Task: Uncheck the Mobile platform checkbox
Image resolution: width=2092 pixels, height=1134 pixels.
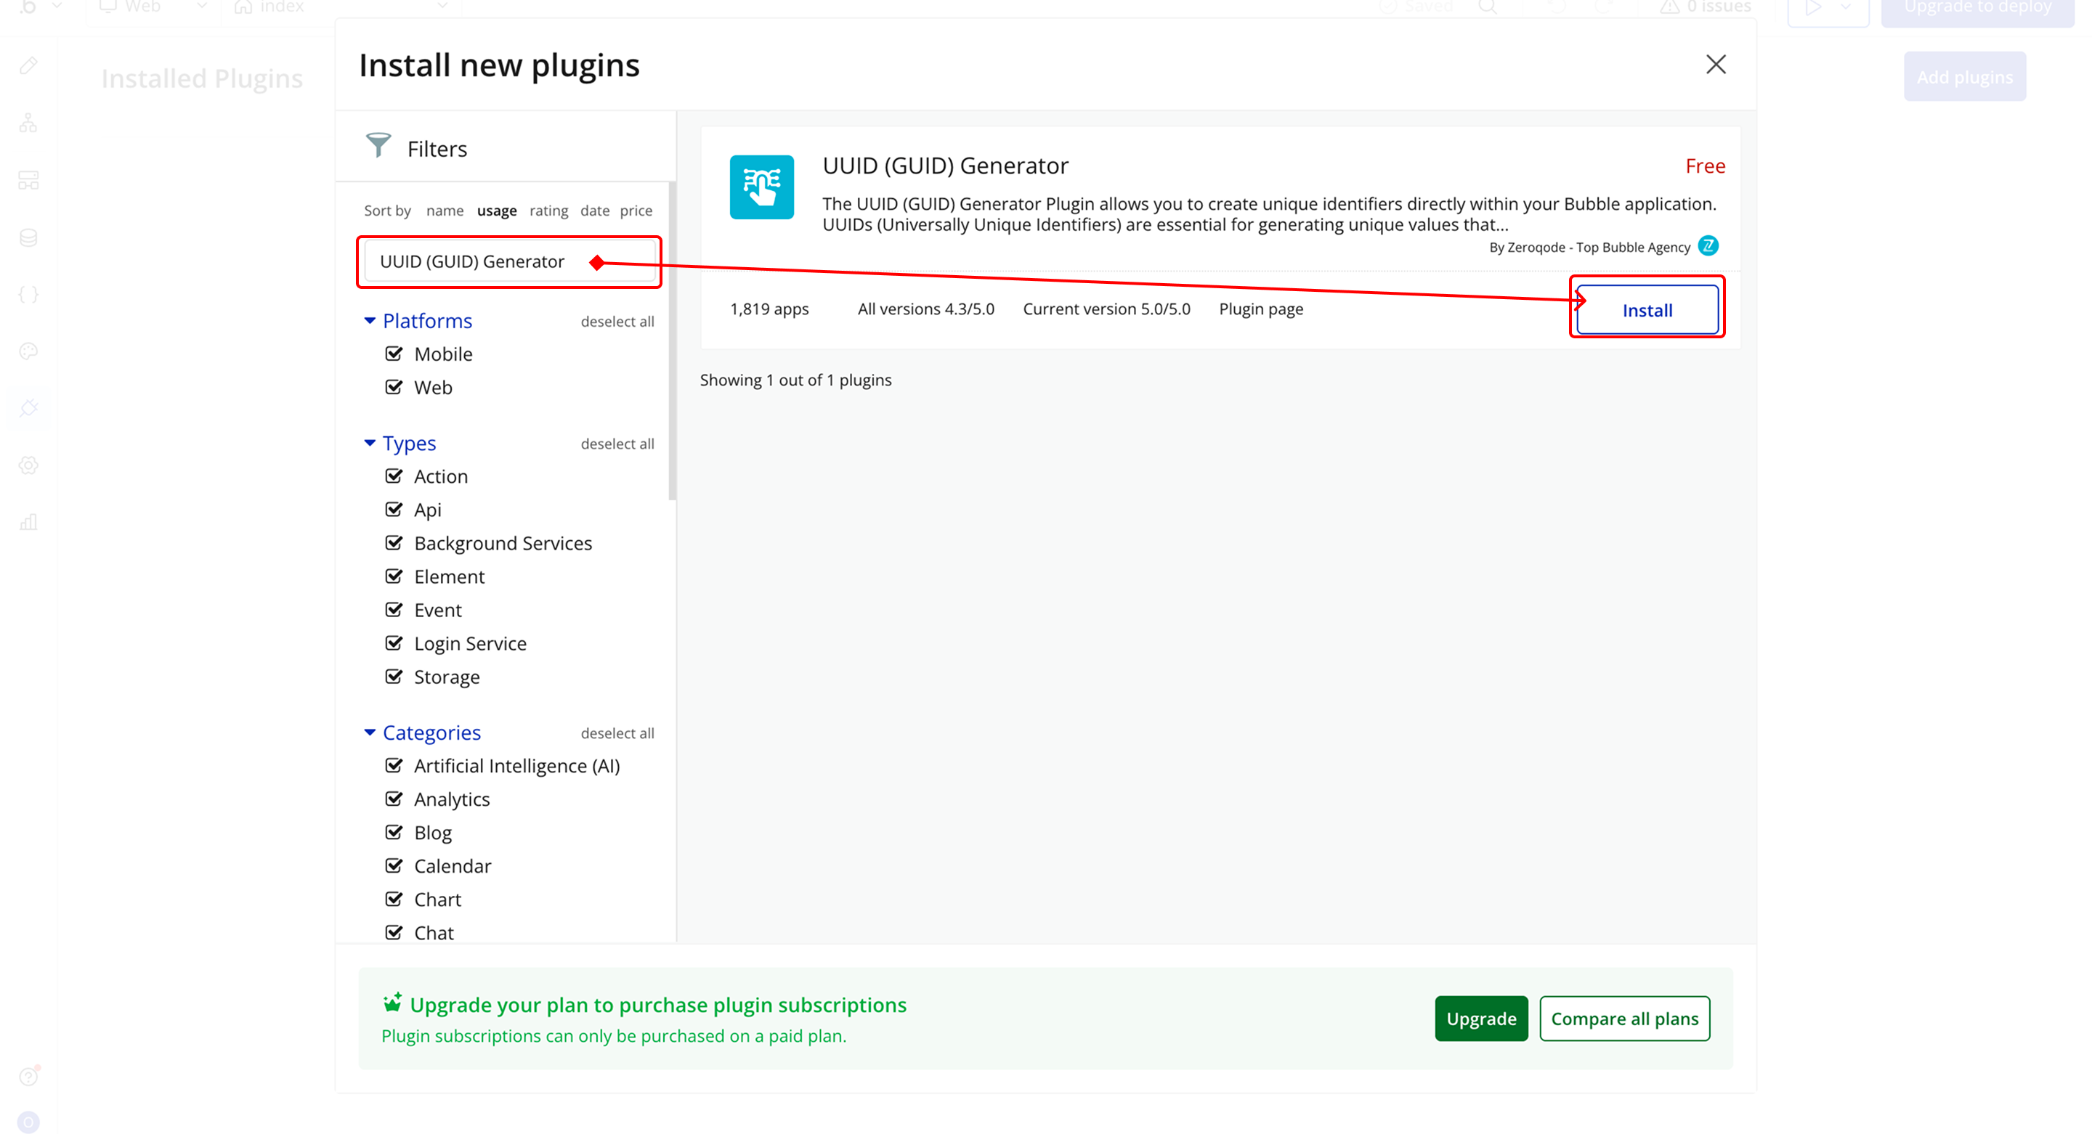Action: point(394,353)
